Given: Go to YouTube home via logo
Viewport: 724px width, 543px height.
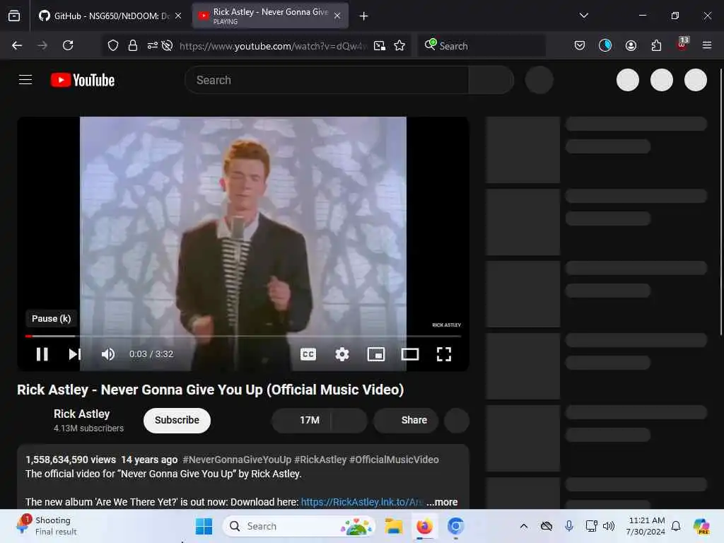Looking at the screenshot, I should (x=83, y=80).
